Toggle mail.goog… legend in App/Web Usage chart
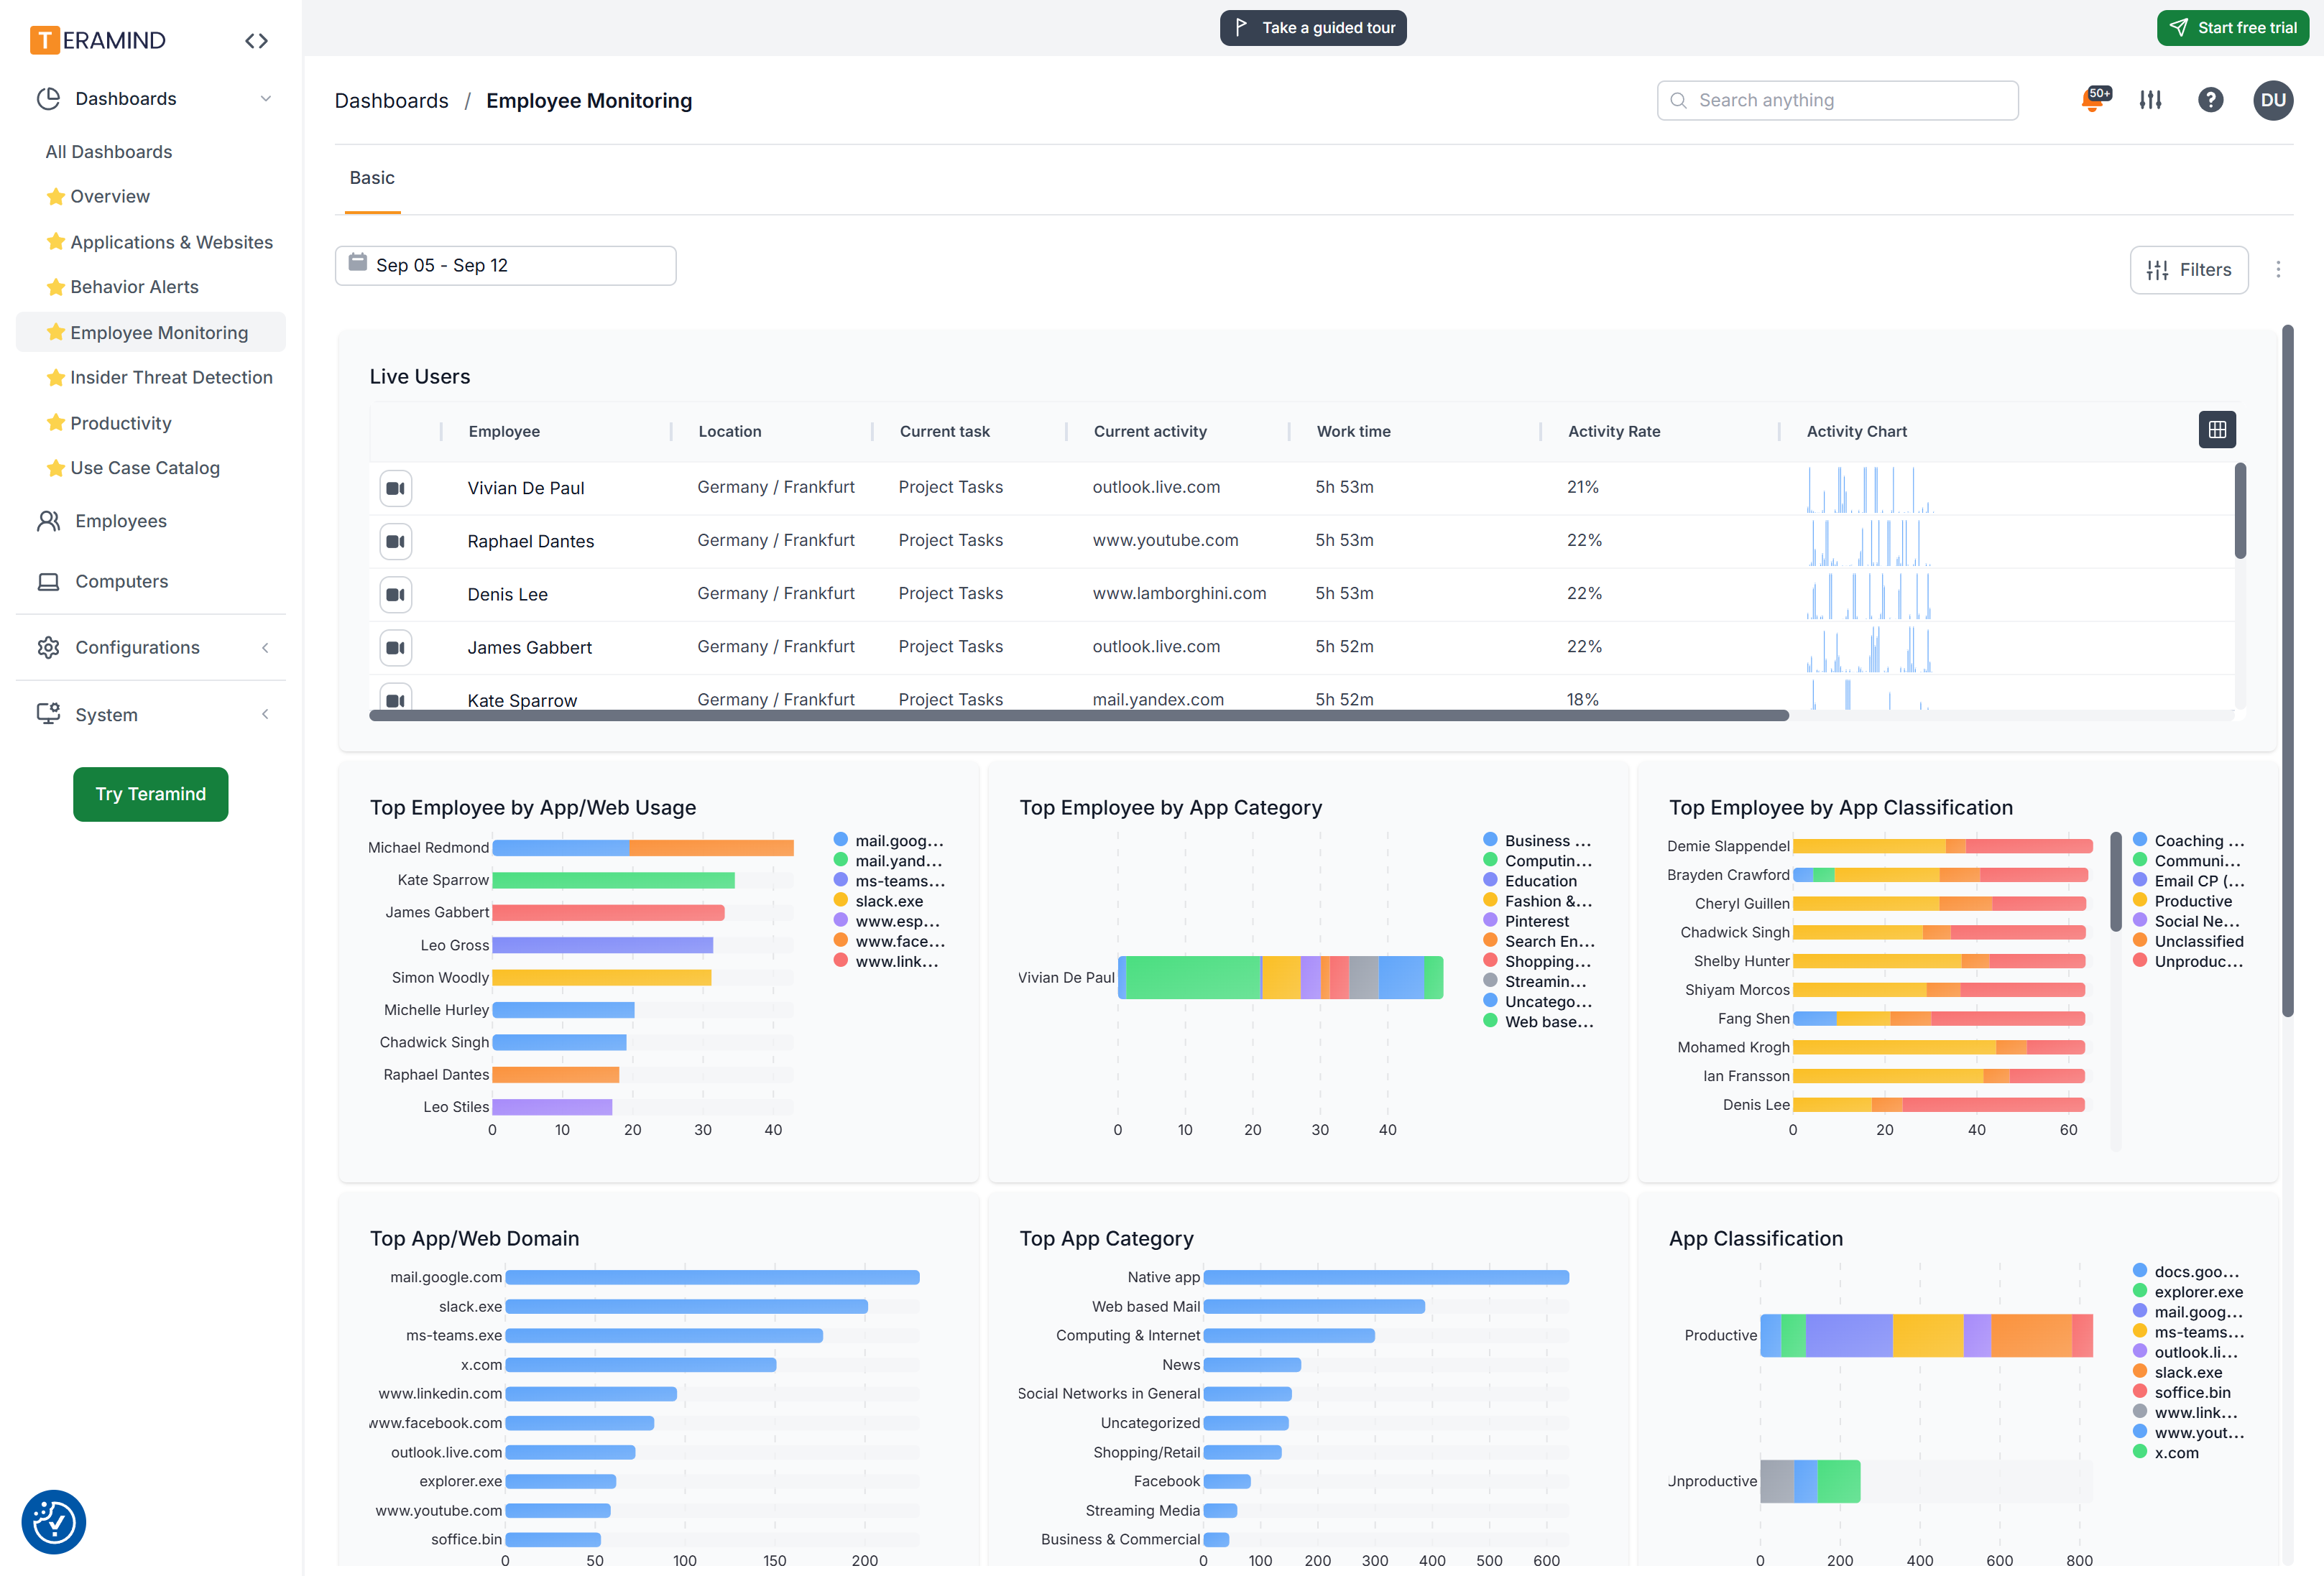Viewport: 2324px width, 1576px height. pos(888,840)
